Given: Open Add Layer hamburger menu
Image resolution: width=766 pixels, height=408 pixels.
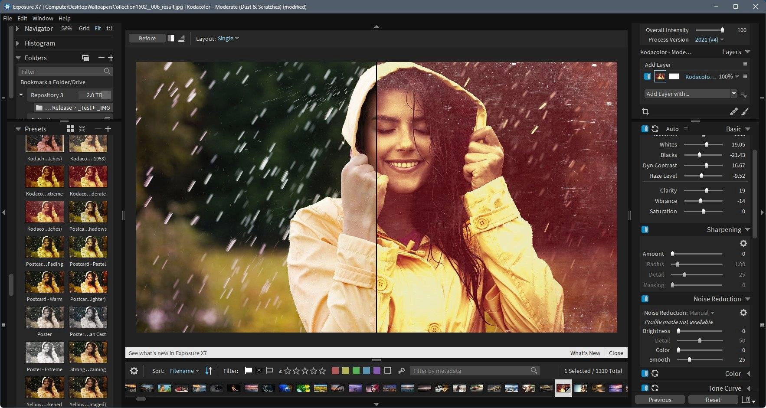Looking at the screenshot, I should [745, 64].
